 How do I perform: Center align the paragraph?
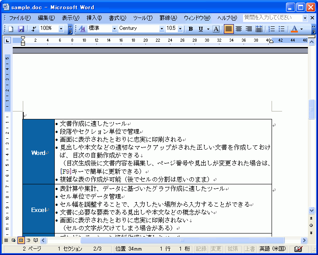(x=239, y=29)
